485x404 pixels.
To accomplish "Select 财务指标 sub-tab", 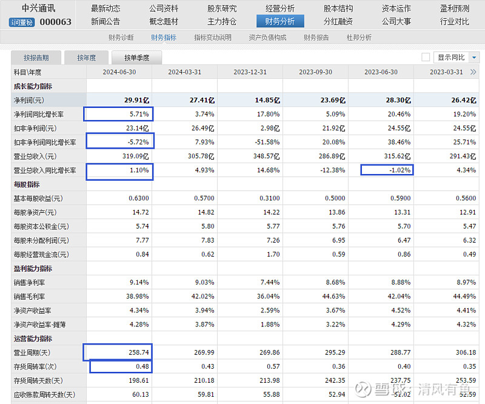I will click(164, 38).
